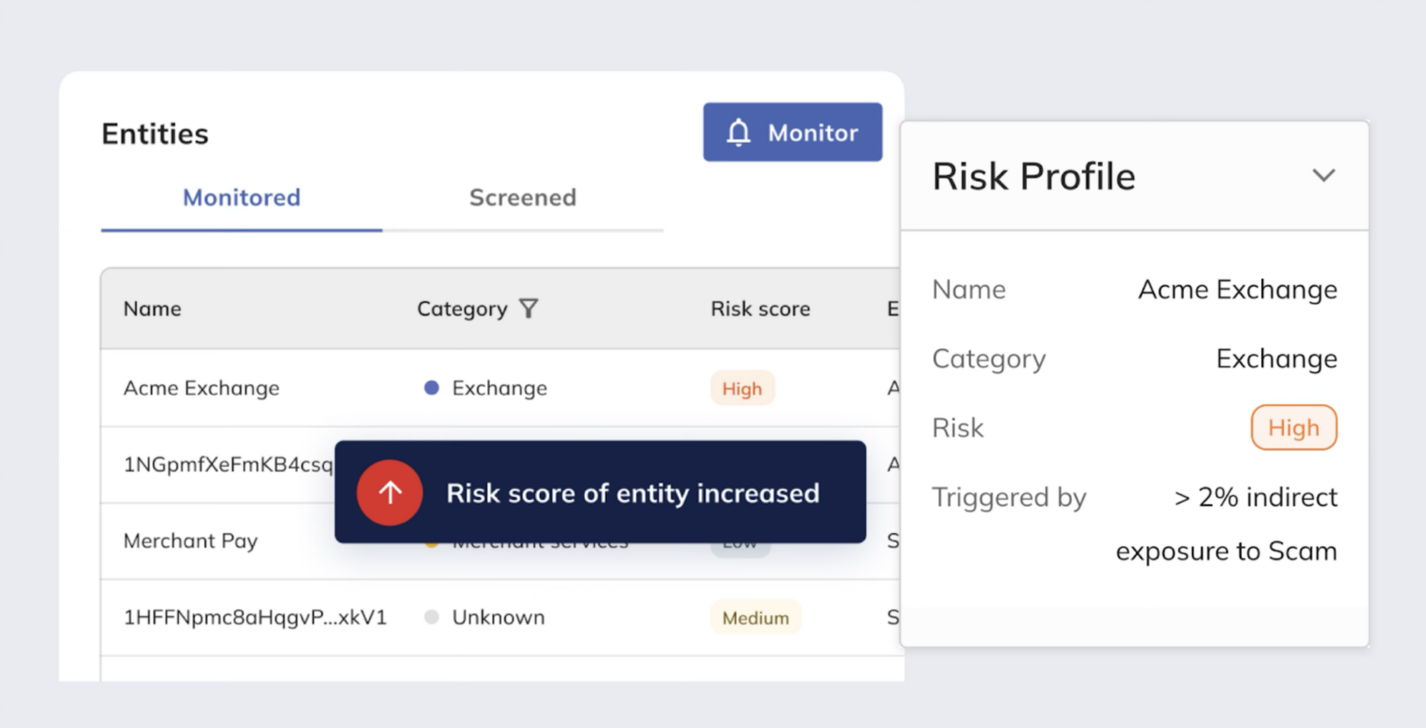Open the 1HFFNpmc8aHqgvP...xkV1 address row
Image resolution: width=1426 pixels, height=728 pixels.
click(x=255, y=618)
